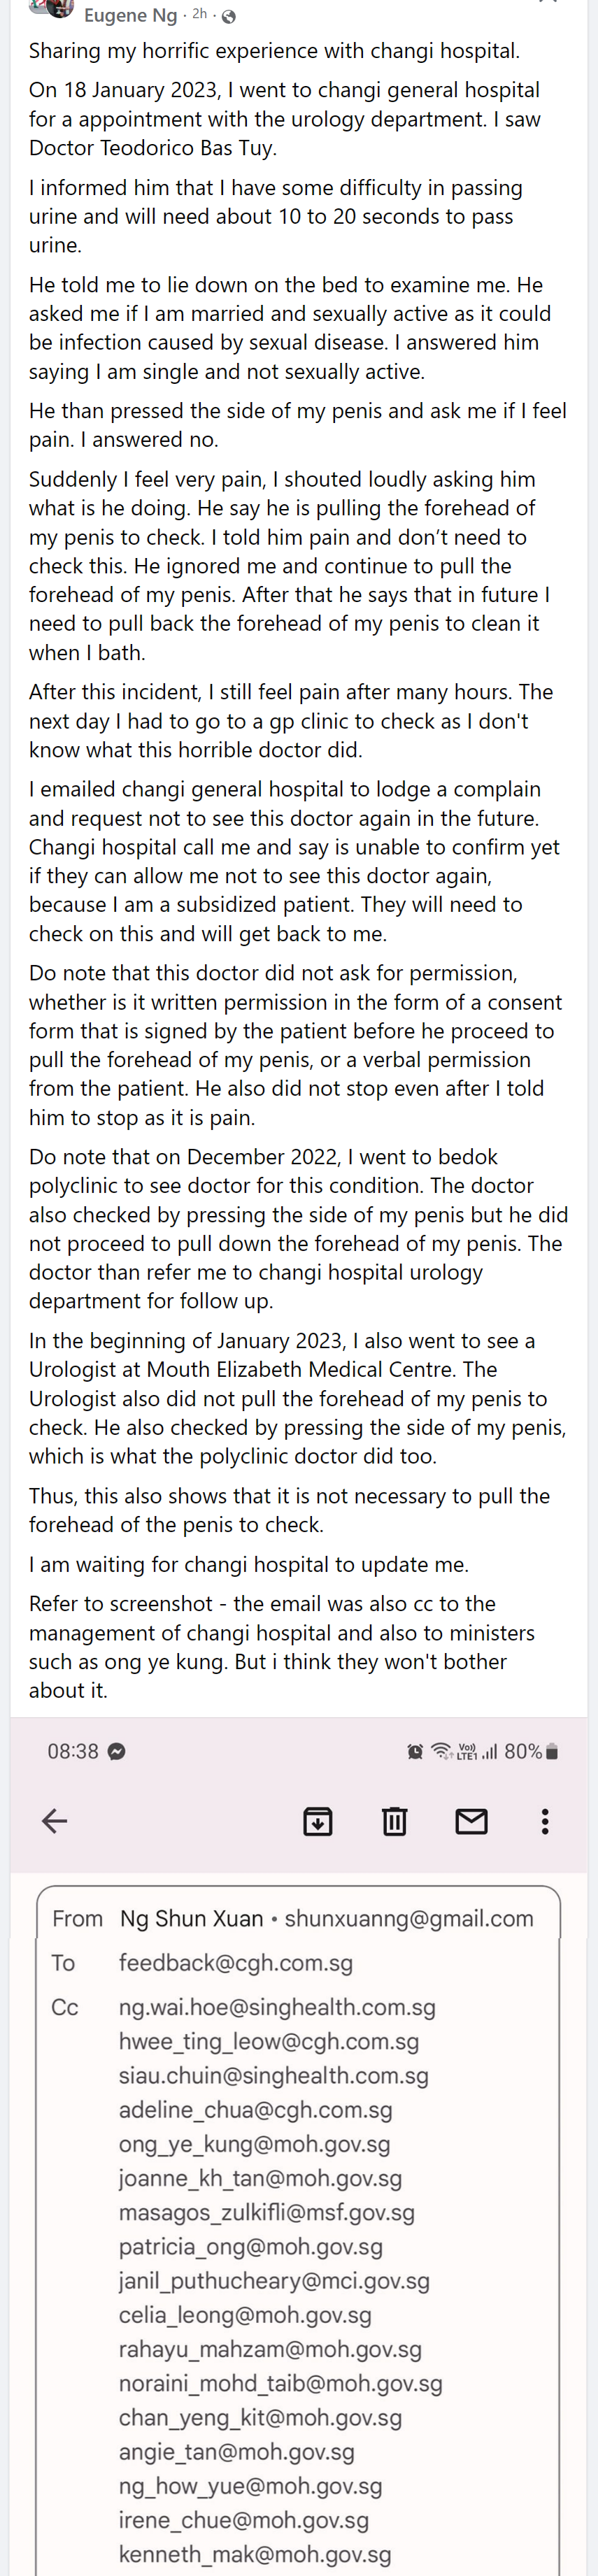
Task: Open Eugene Ng's profile name link
Action: (130, 15)
